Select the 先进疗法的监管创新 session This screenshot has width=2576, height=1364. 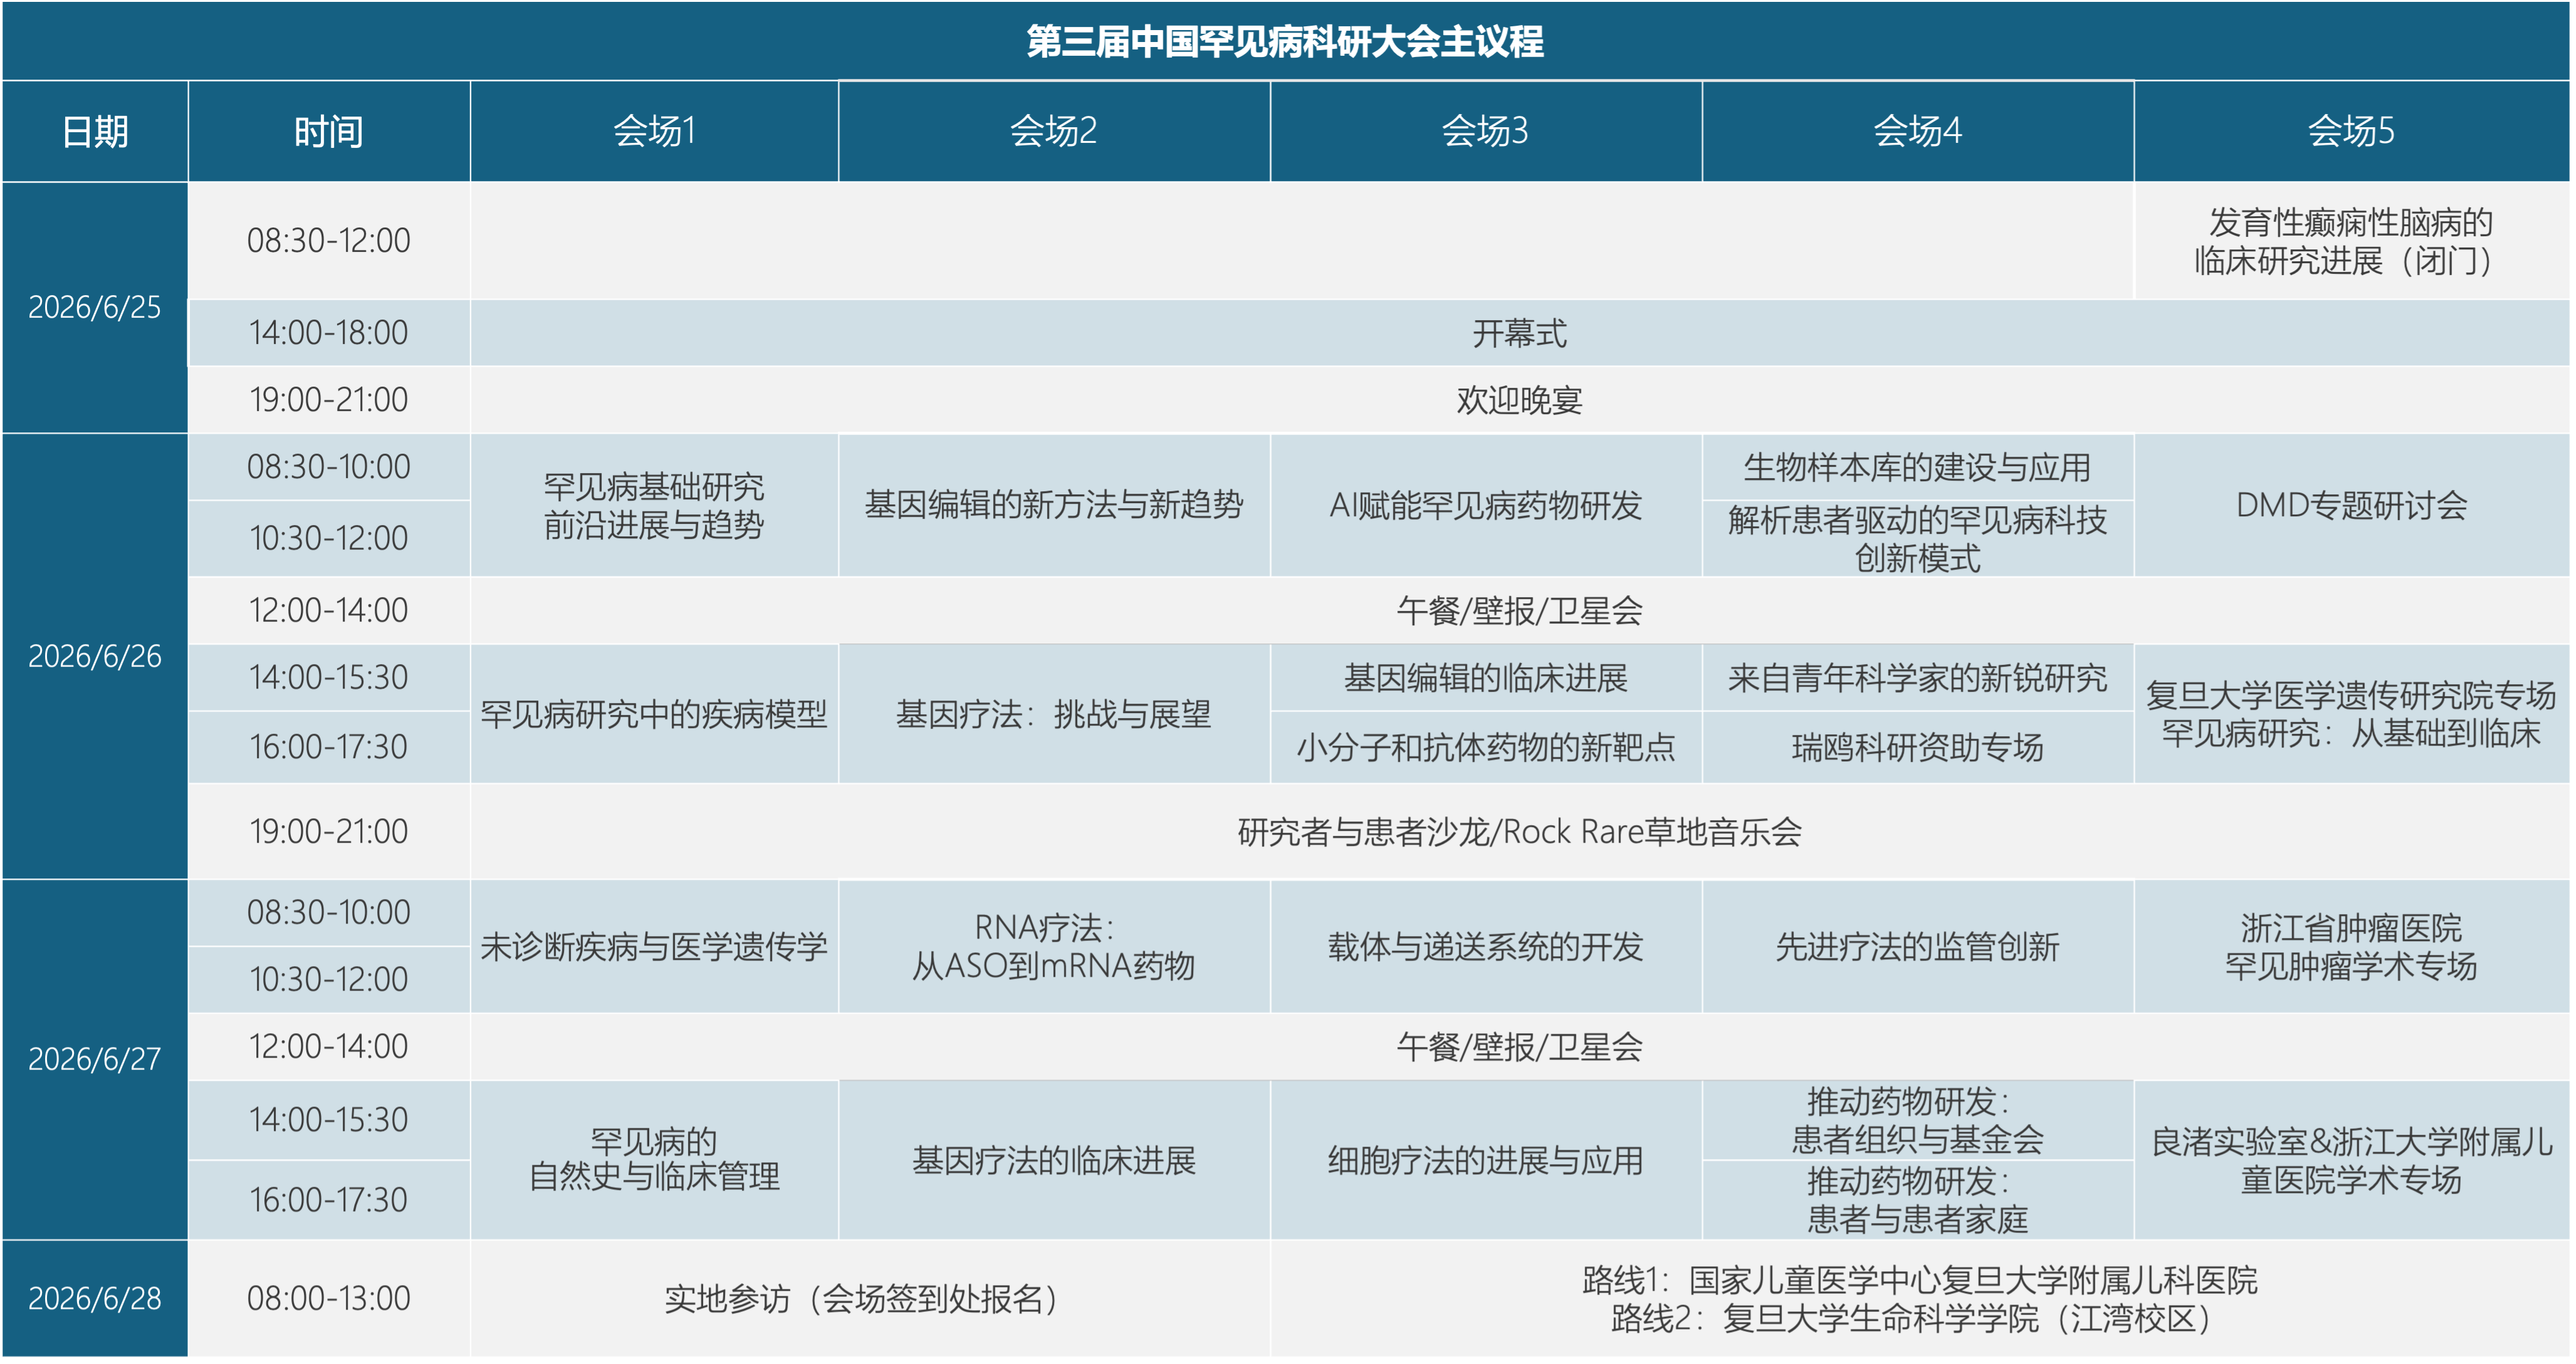[x=1918, y=946]
